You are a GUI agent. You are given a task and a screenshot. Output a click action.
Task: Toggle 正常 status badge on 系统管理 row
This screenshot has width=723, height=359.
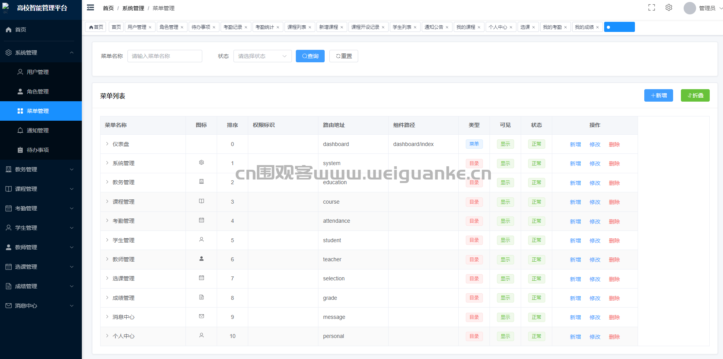(x=536, y=163)
